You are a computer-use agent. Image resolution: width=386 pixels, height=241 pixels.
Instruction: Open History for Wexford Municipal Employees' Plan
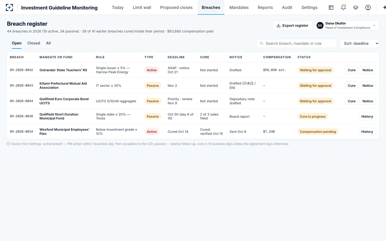coord(367,132)
